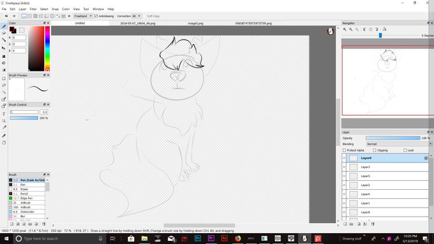Open the Filter menu

[33, 9]
